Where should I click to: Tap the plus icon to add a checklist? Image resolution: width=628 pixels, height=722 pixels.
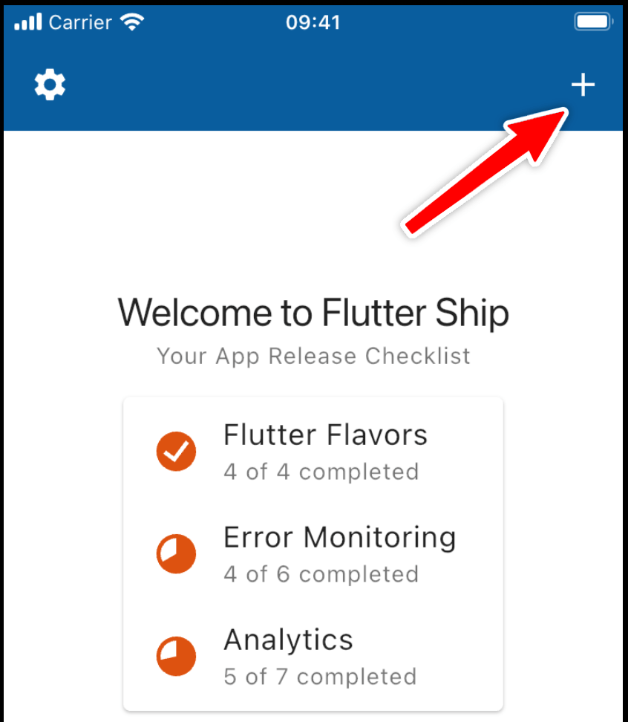click(x=583, y=85)
